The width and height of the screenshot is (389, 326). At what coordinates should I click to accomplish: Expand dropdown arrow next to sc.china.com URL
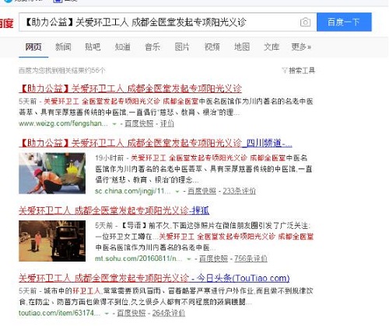point(177,192)
